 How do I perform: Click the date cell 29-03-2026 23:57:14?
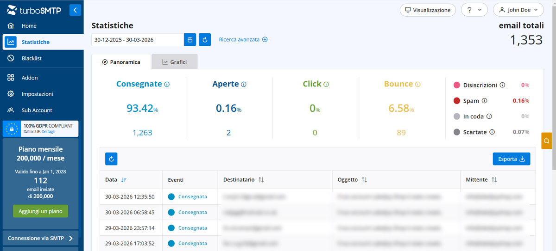coord(130,228)
